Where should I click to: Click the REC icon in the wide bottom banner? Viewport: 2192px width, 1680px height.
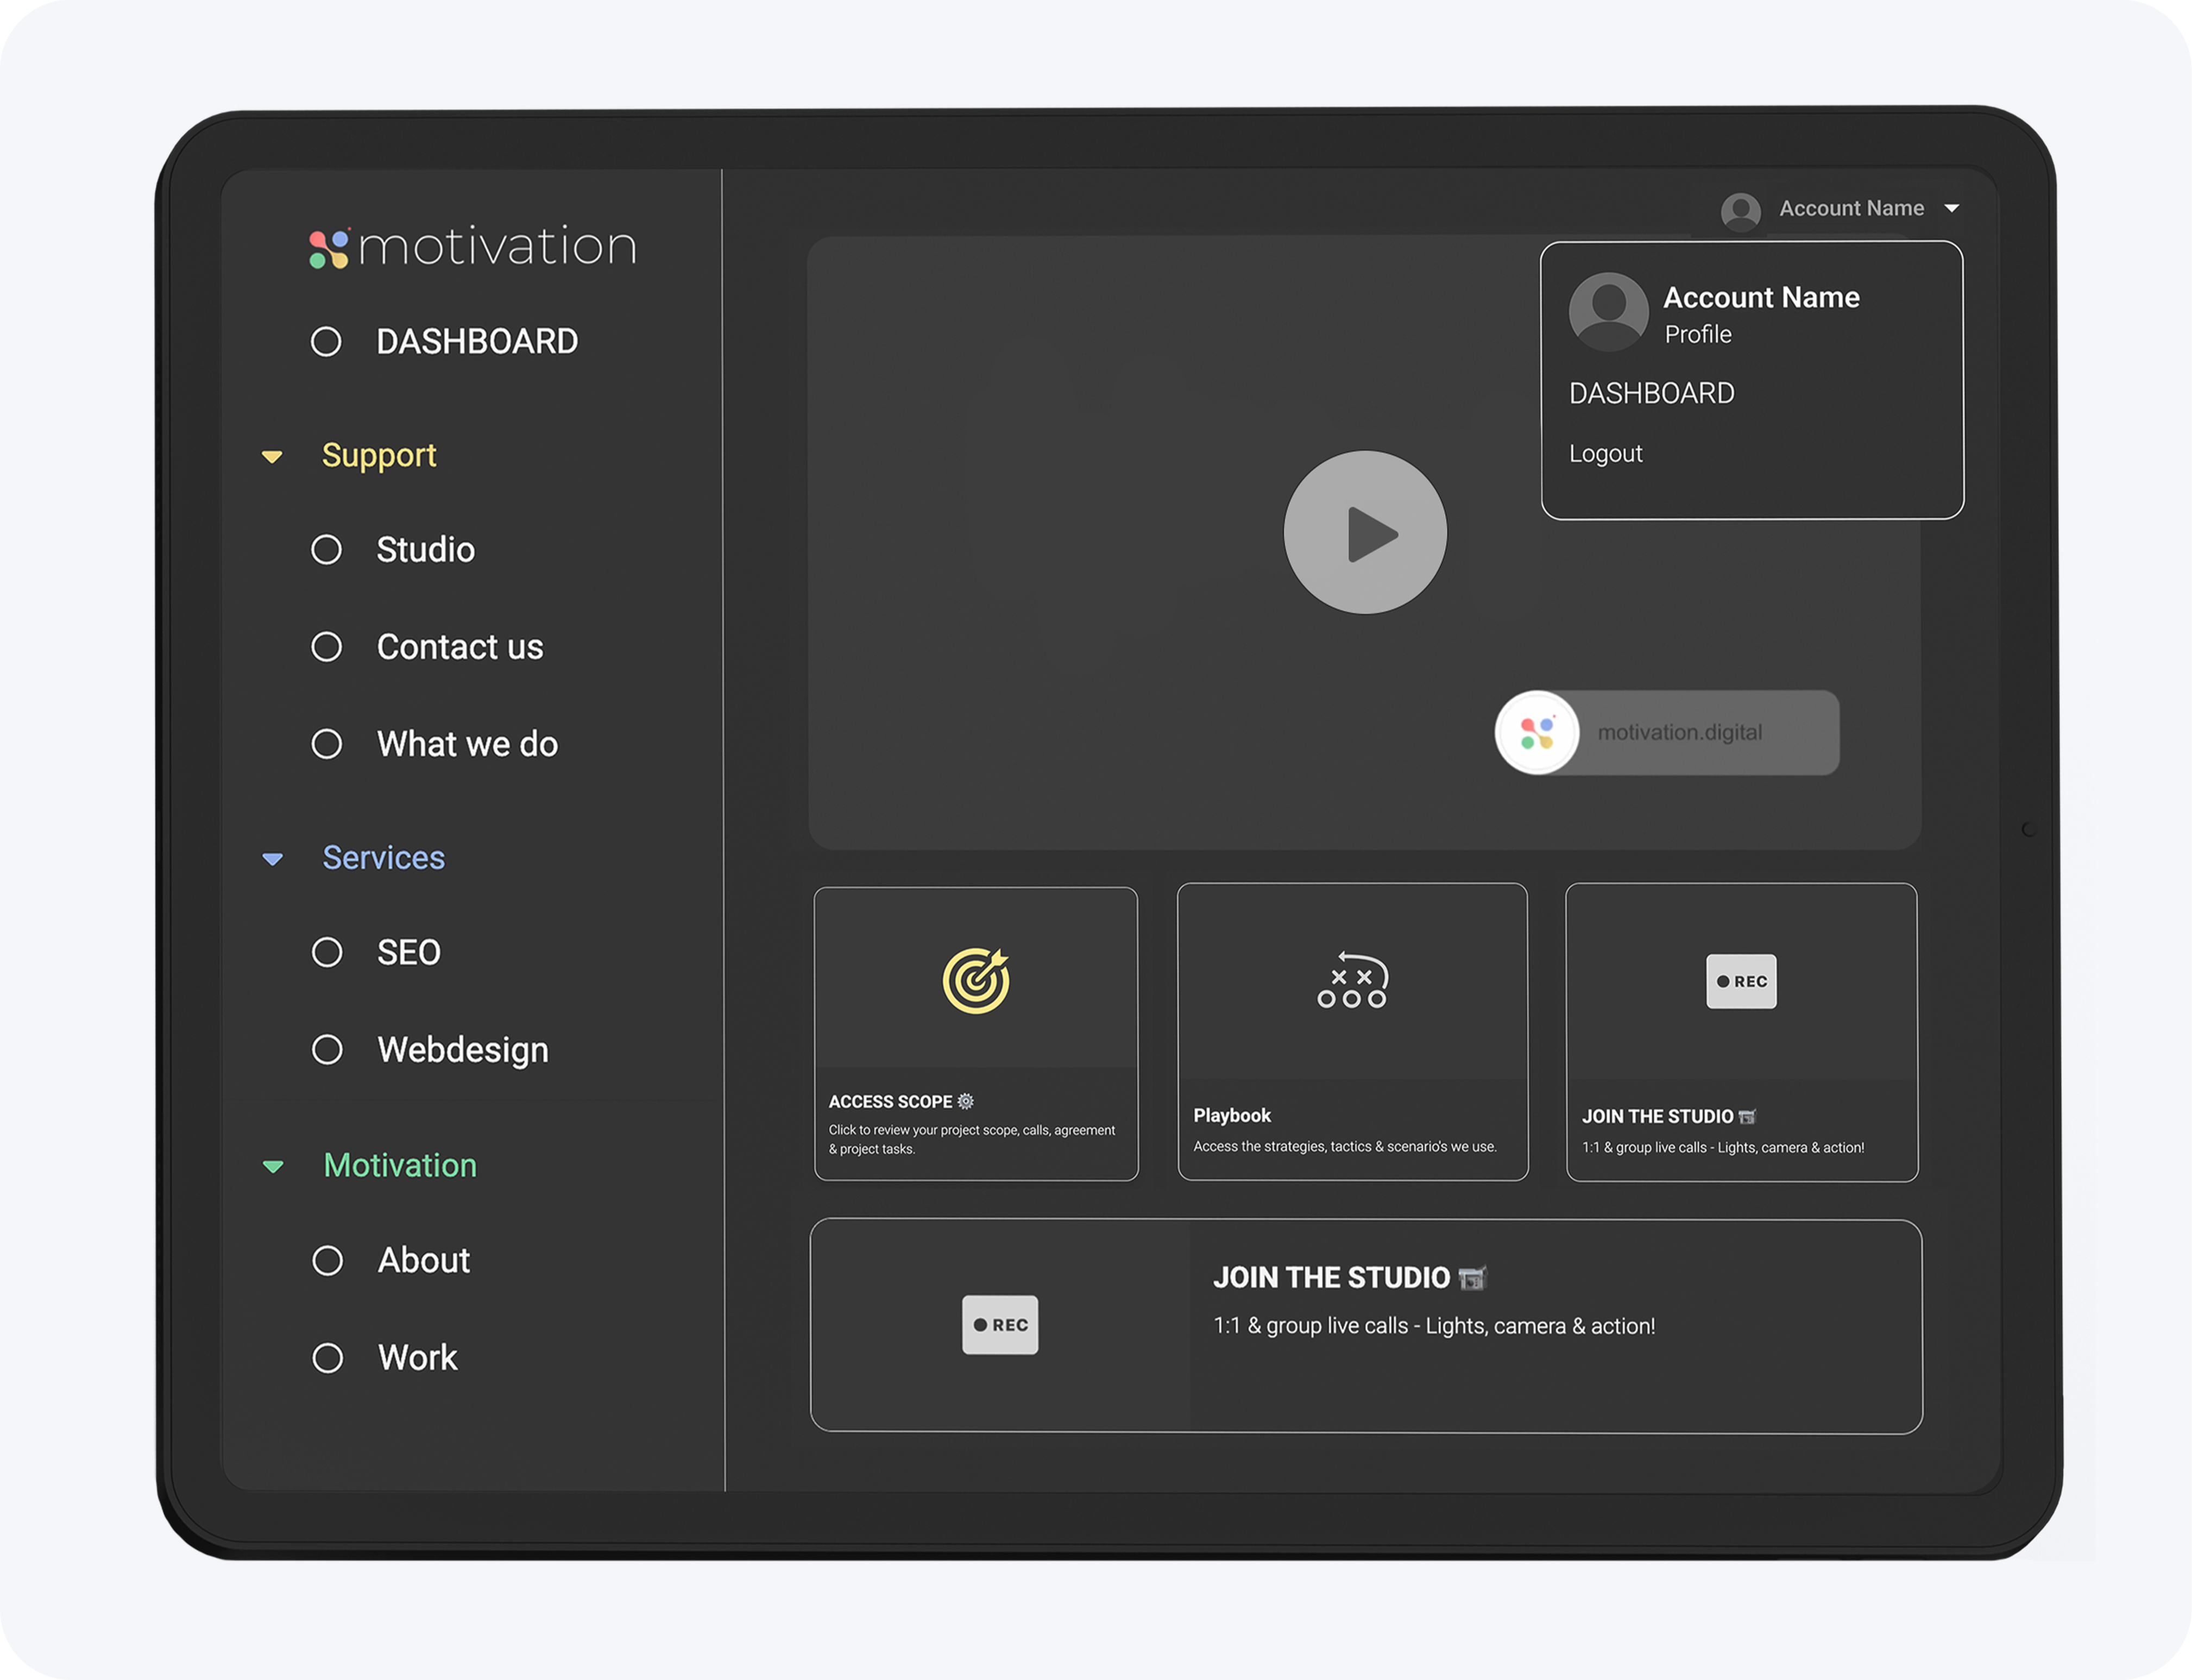1000,1325
